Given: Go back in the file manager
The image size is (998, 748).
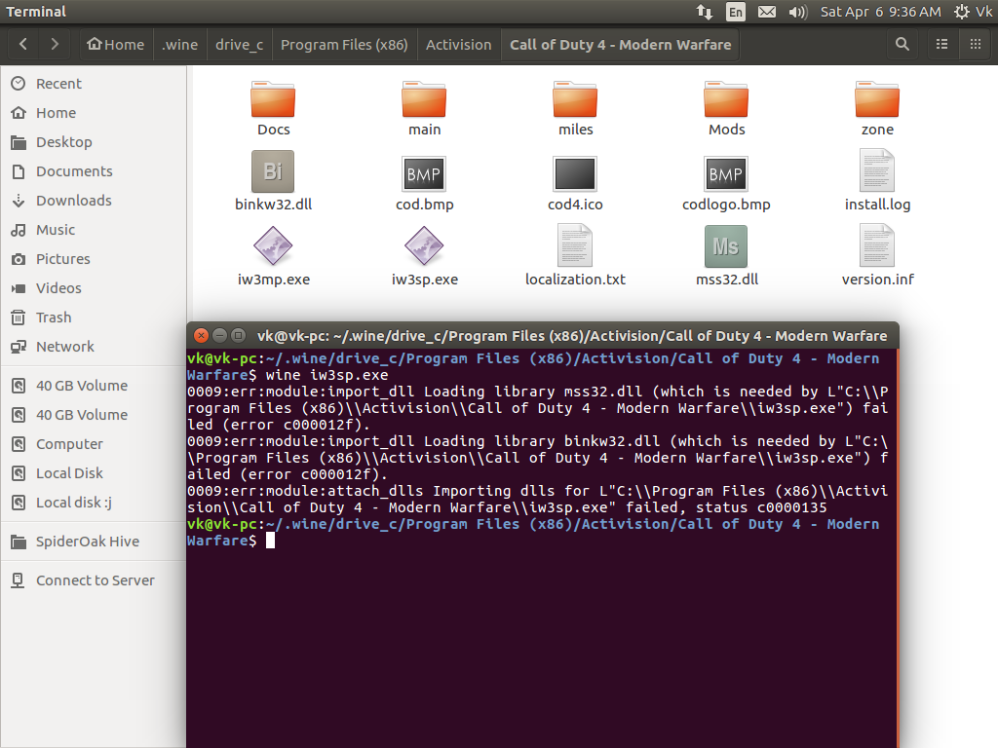Looking at the screenshot, I should coord(23,45).
